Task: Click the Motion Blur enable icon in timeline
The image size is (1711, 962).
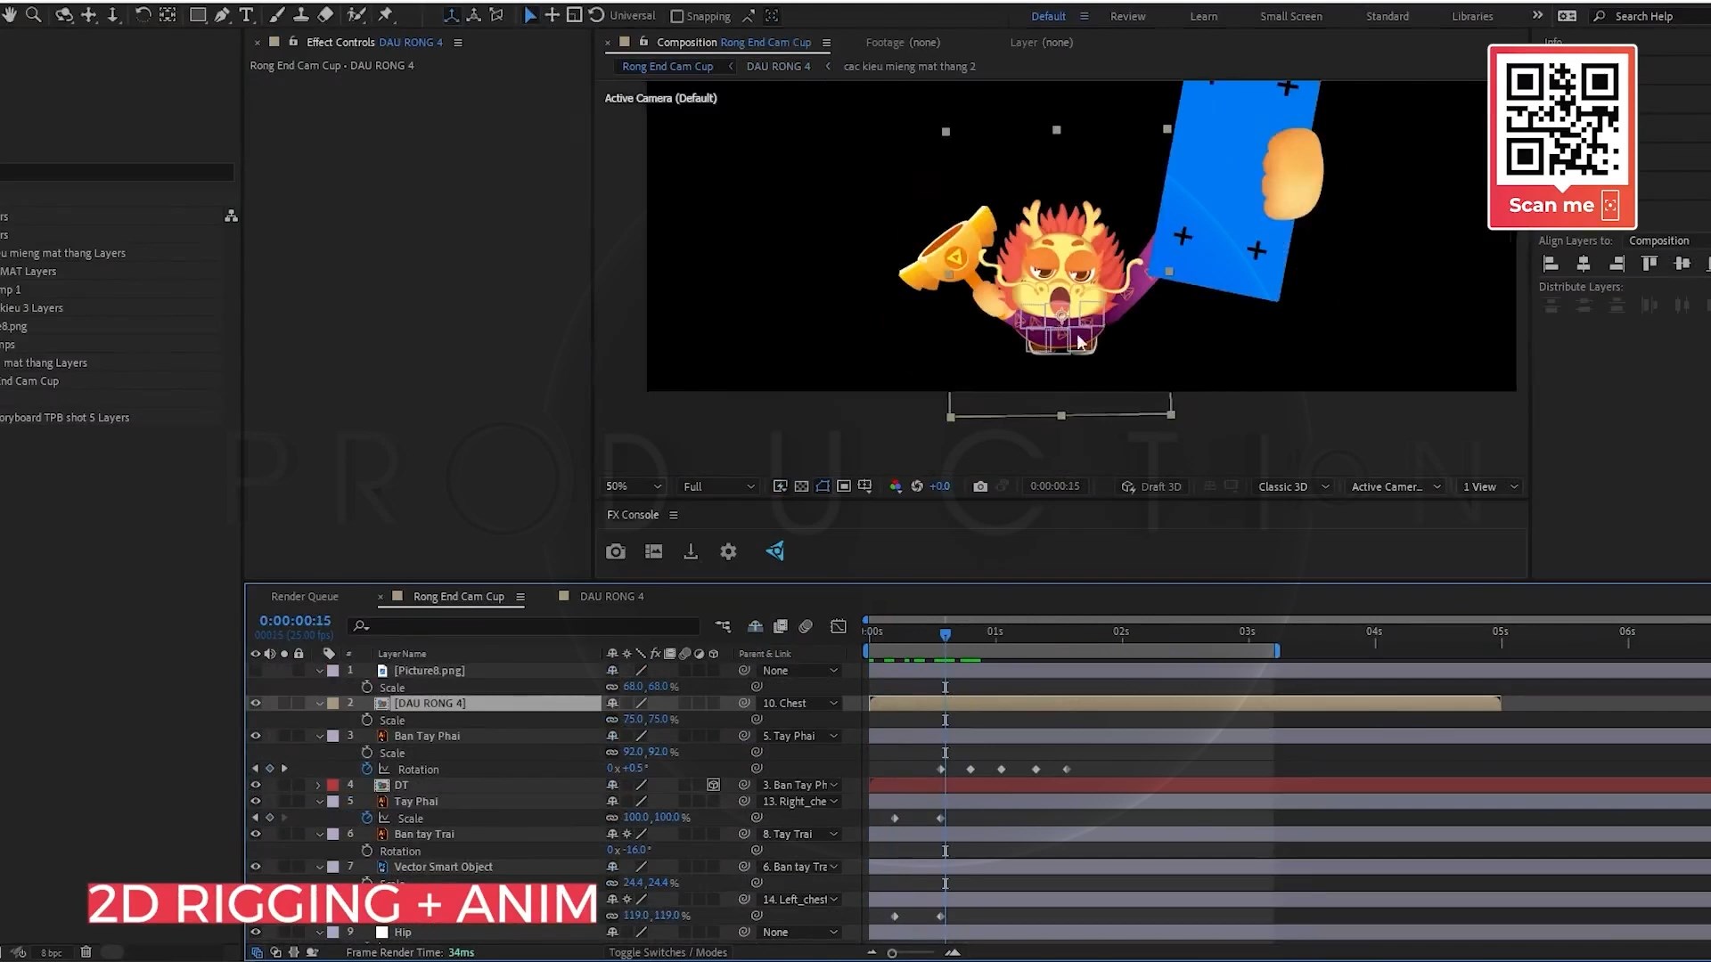Action: 806,626
